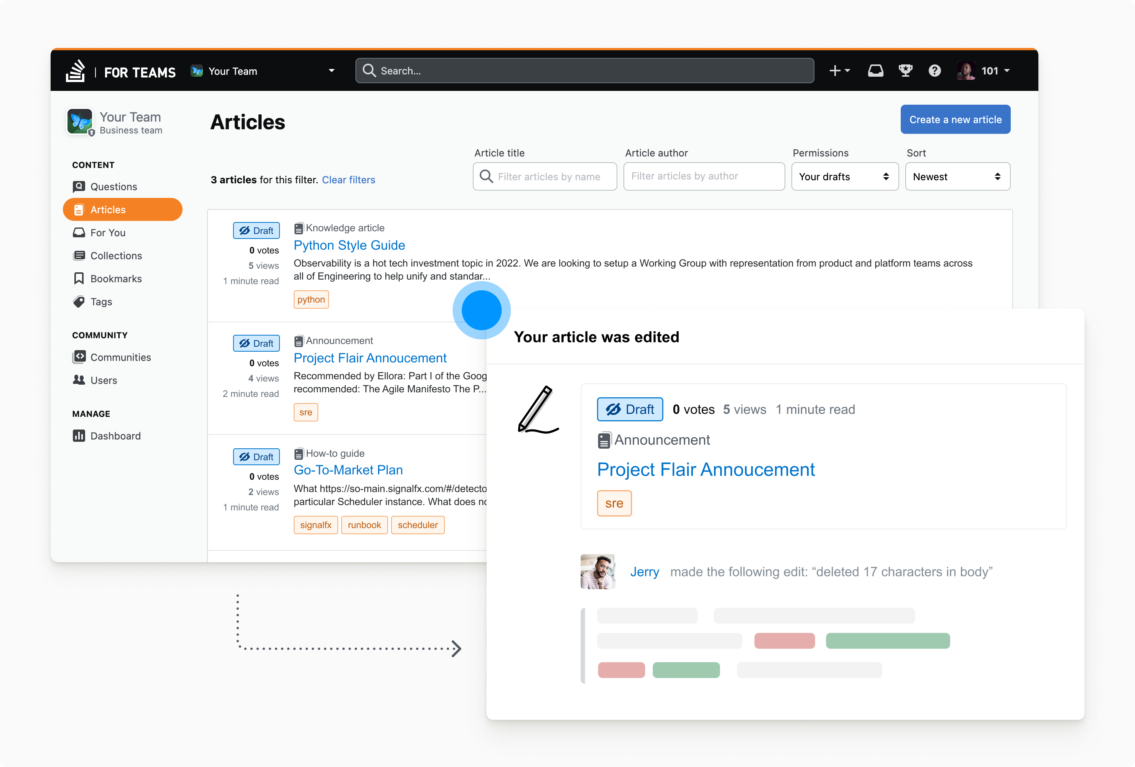Click the sre tag in article list
The width and height of the screenshot is (1135, 767).
pos(306,412)
